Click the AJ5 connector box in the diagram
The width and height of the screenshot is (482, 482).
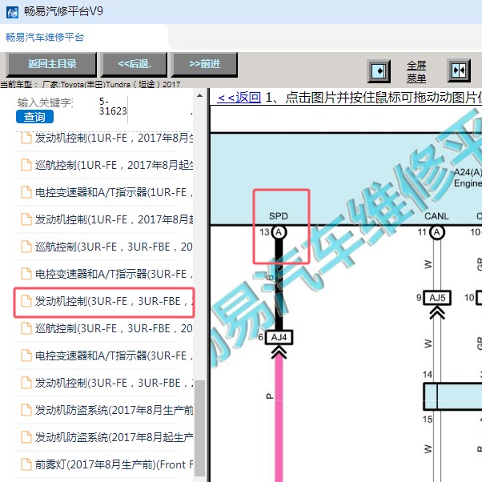pos(437,298)
